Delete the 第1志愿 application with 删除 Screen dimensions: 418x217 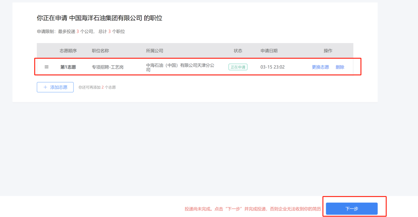tap(340, 67)
